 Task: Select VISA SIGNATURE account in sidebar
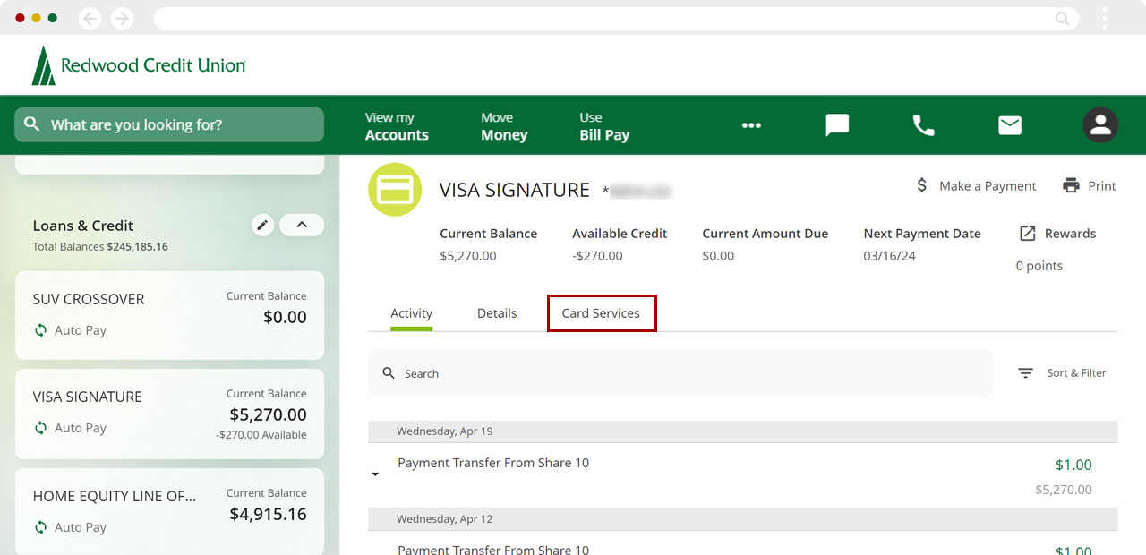point(170,414)
